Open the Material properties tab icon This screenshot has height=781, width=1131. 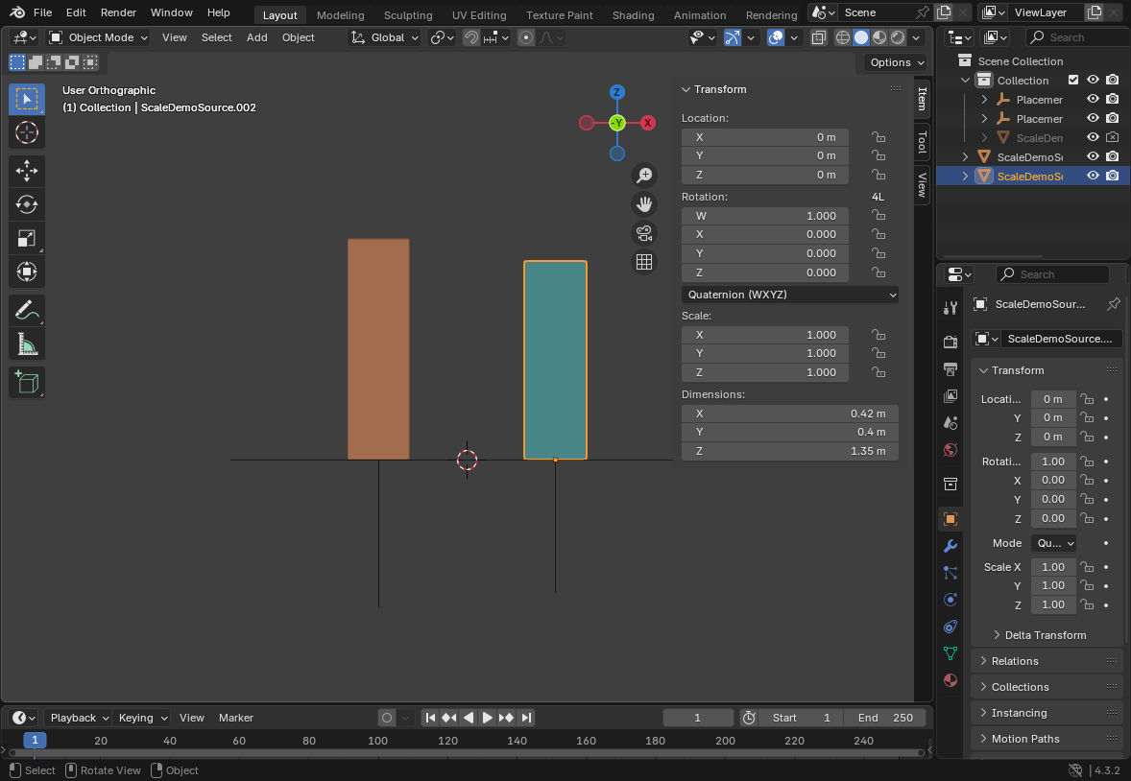pyautogui.click(x=950, y=680)
